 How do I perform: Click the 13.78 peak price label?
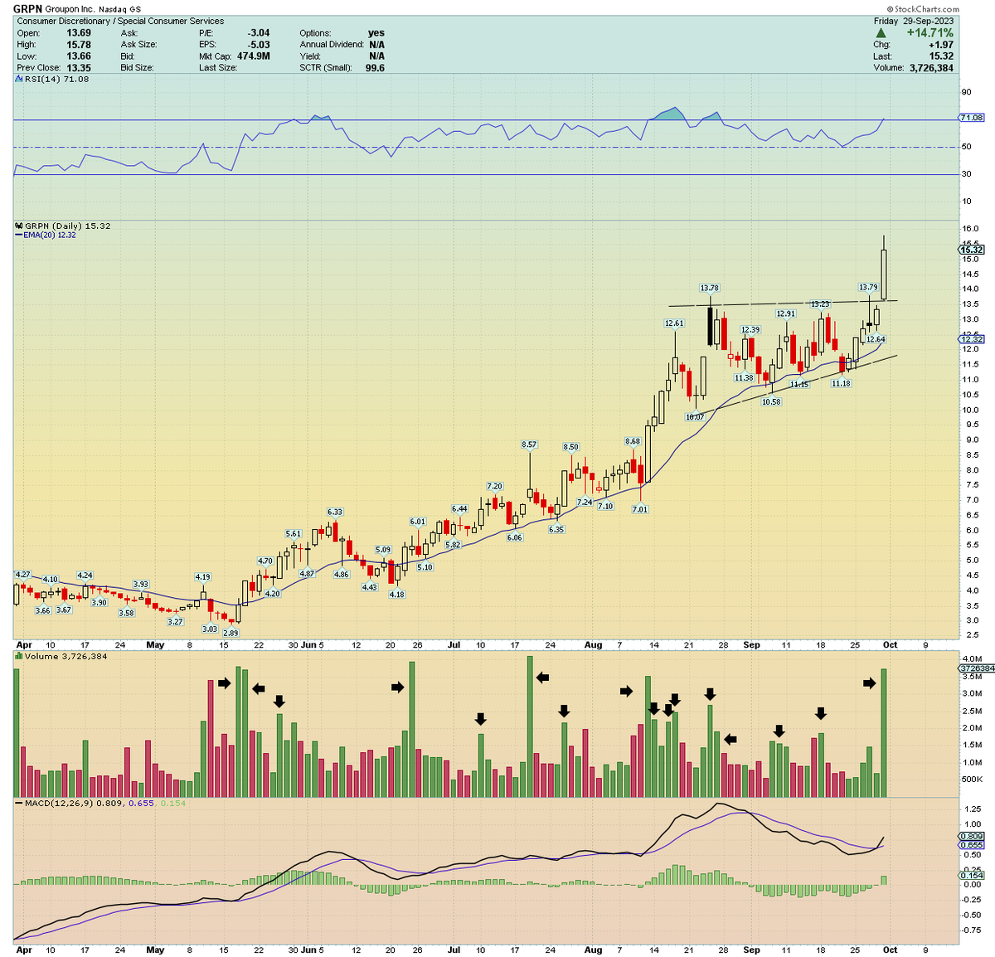tap(709, 288)
